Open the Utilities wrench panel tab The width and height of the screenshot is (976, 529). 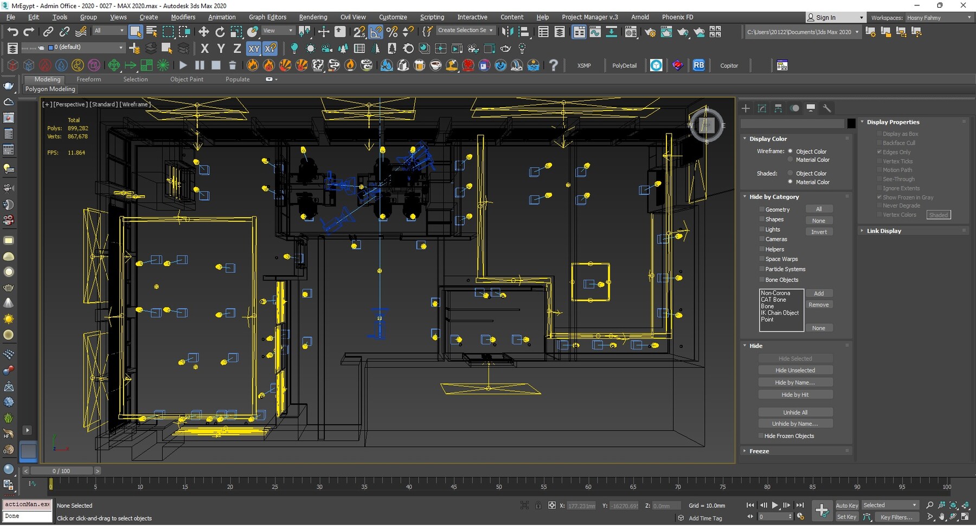click(827, 109)
